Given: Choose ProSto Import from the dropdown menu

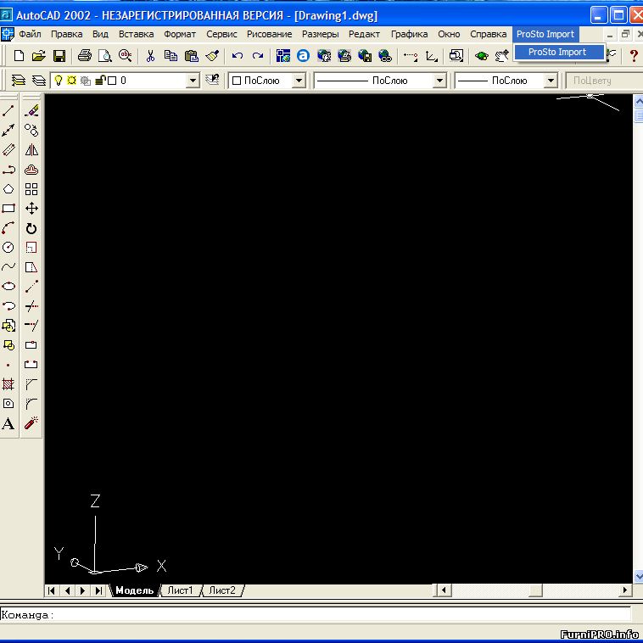Looking at the screenshot, I should tap(559, 52).
